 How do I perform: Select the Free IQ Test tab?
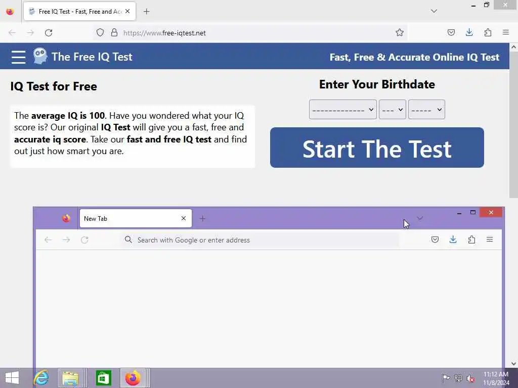point(79,12)
